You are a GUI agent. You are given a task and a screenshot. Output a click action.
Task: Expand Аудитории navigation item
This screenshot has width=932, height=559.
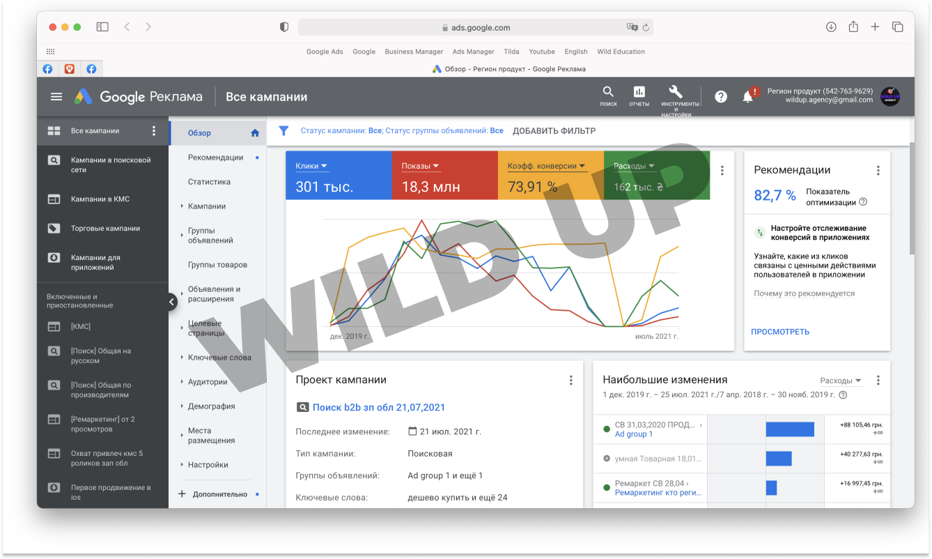pyautogui.click(x=208, y=382)
